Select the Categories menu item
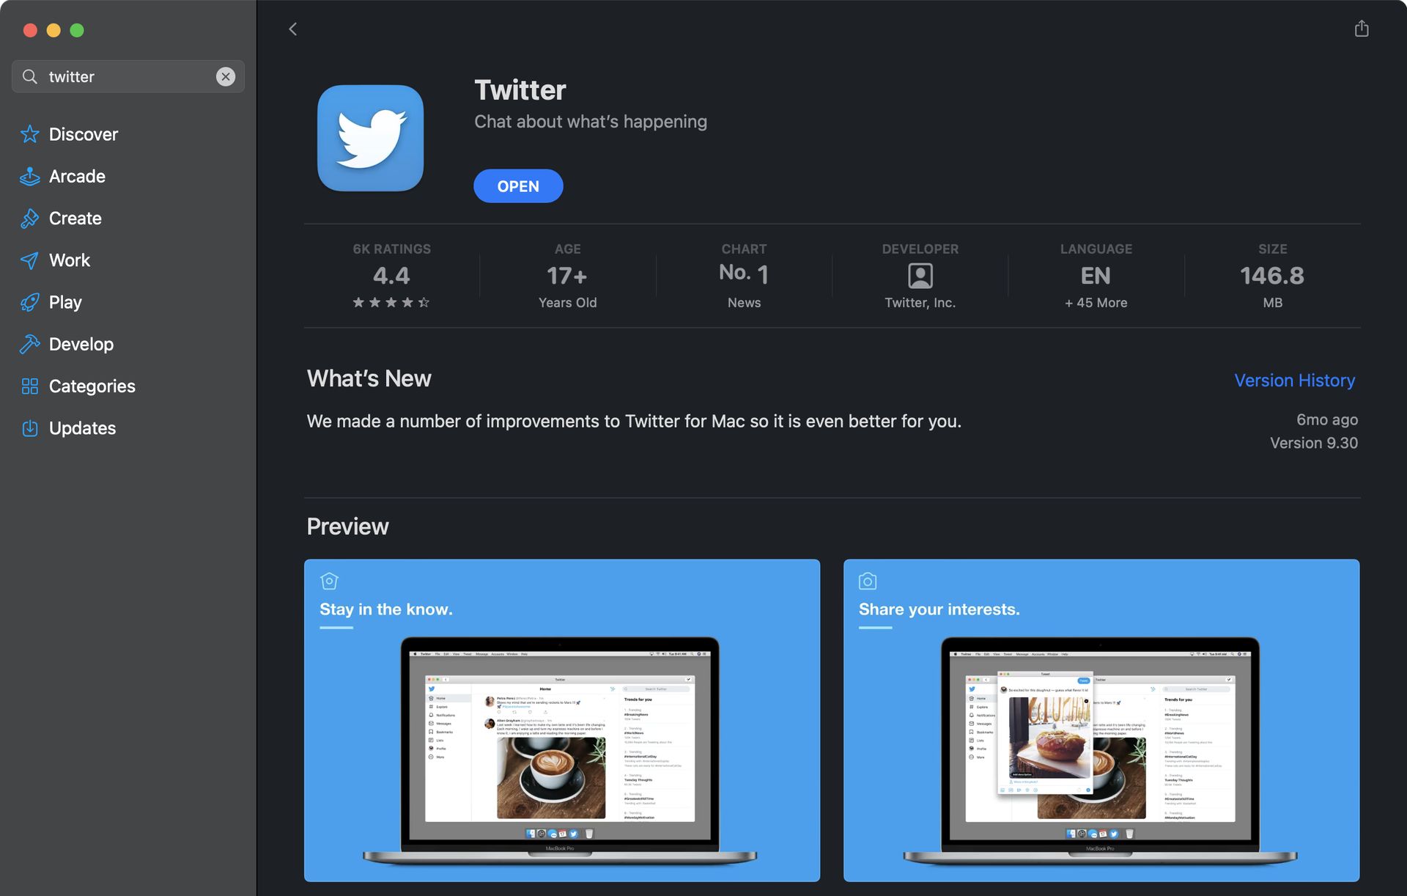The image size is (1407, 896). pos(92,386)
